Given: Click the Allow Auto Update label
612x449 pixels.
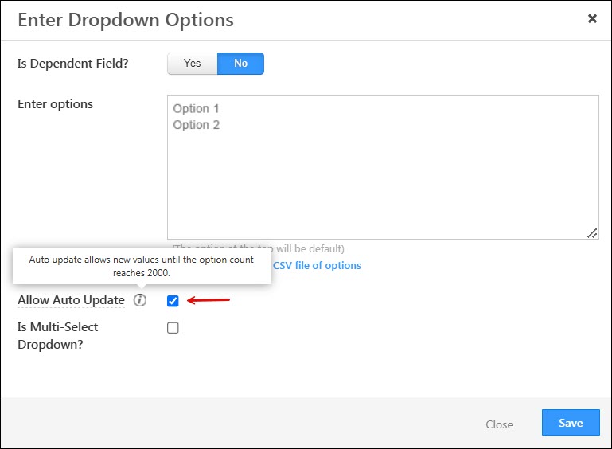Looking at the screenshot, I should [x=71, y=300].
